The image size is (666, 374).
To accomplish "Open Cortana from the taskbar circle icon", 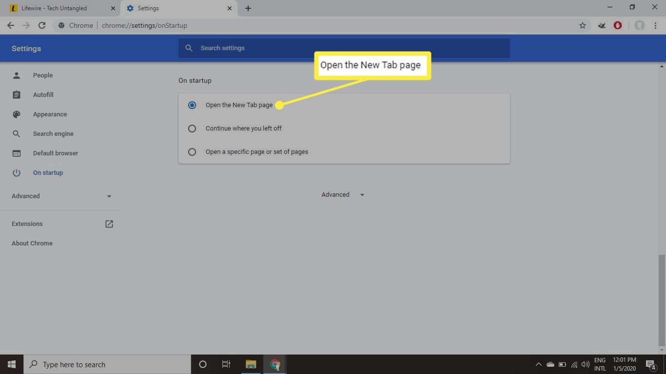I will (x=203, y=364).
